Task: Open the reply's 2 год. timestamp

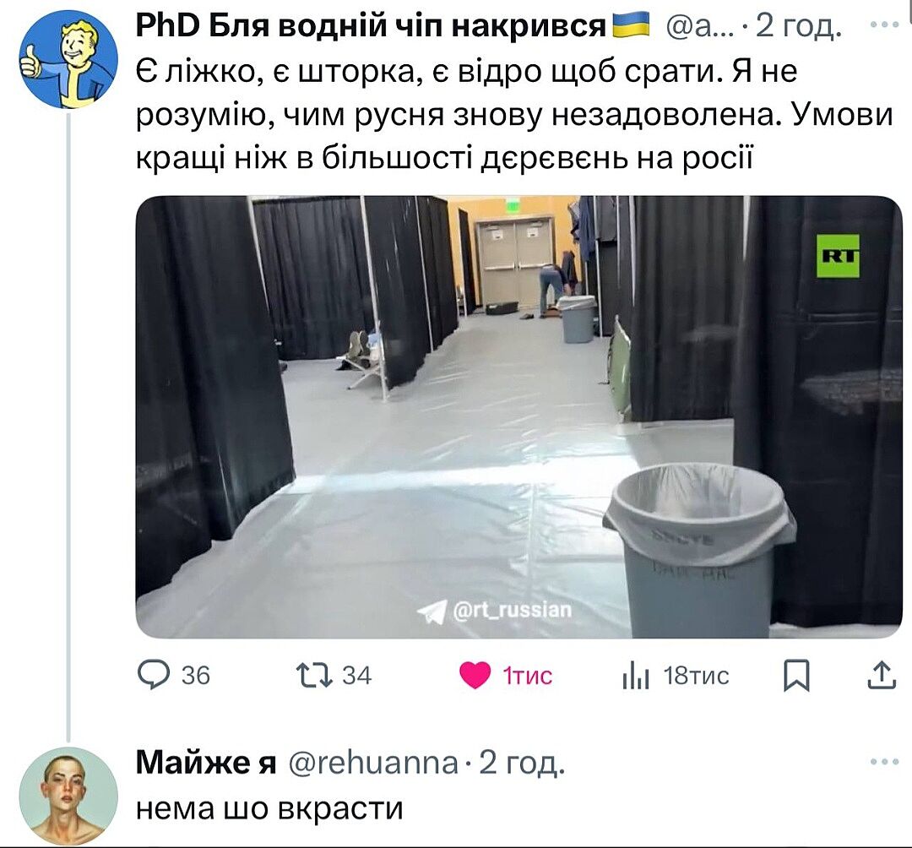Action: coord(522,763)
